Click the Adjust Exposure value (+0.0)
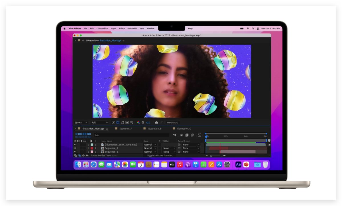The image size is (342, 206). pyautogui.click(x=147, y=122)
